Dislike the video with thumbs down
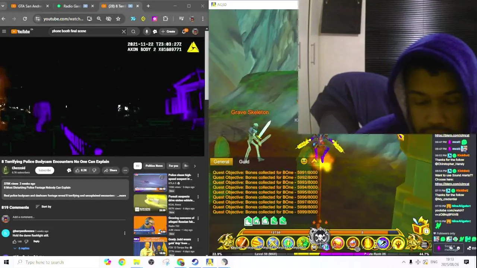Screen dimensions: 477x268 tap(94, 170)
